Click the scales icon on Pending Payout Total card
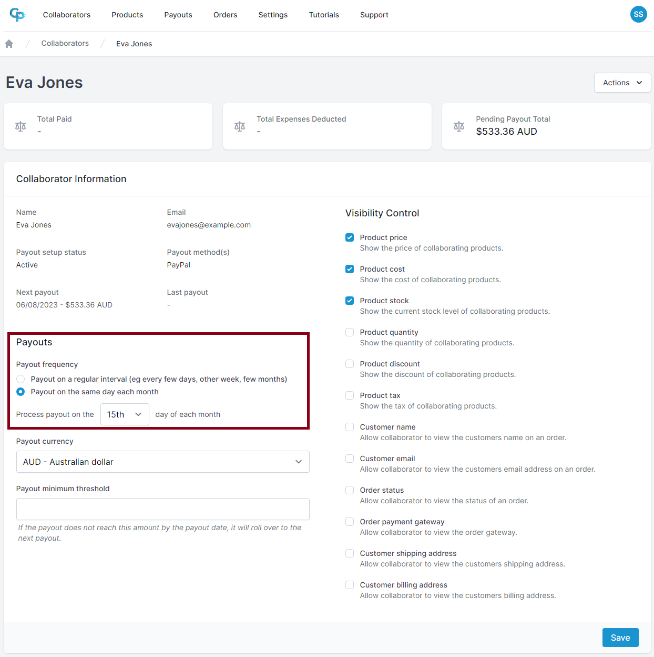This screenshot has height=657, width=654. point(459,126)
